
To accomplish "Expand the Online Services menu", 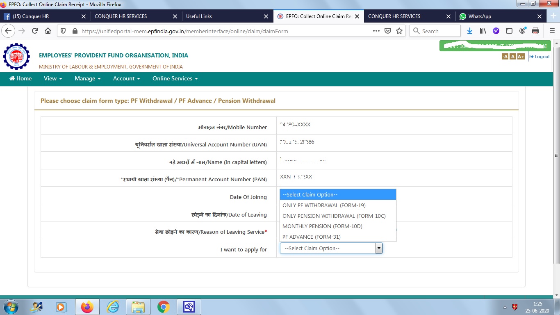I will (175, 78).
